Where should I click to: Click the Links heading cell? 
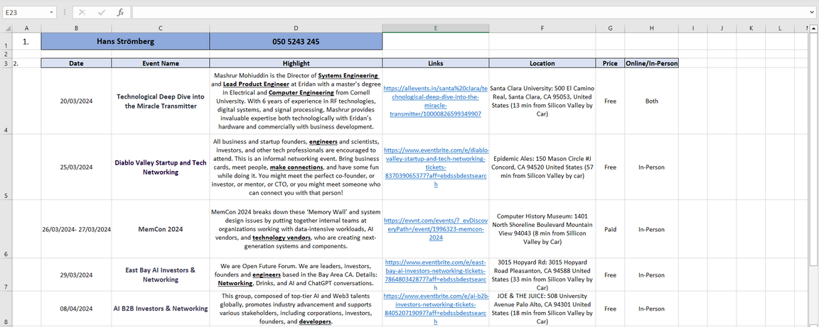pyautogui.click(x=436, y=63)
